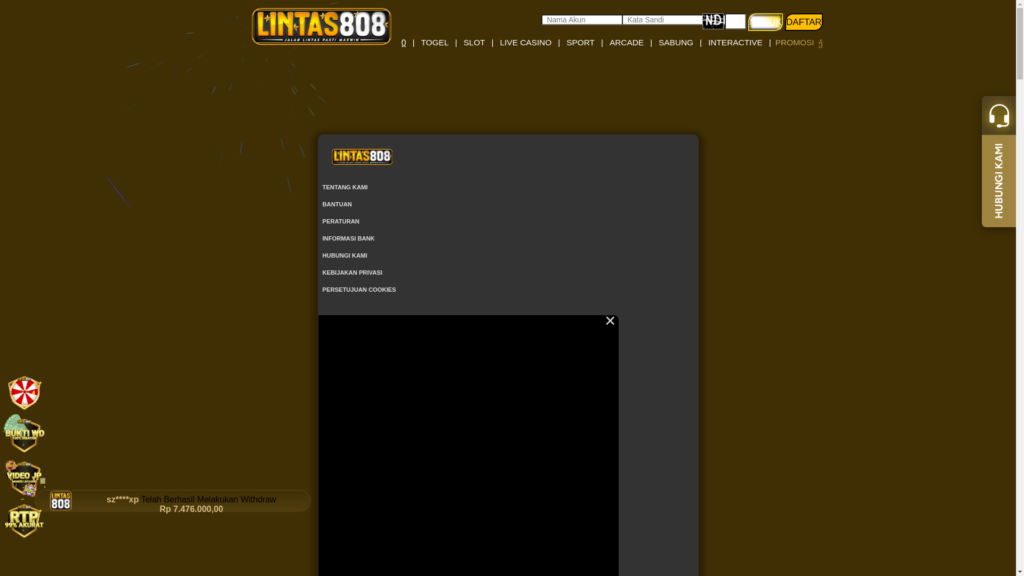Open the lucky spin wheel icon
The image size is (1024, 576).
coord(25,393)
